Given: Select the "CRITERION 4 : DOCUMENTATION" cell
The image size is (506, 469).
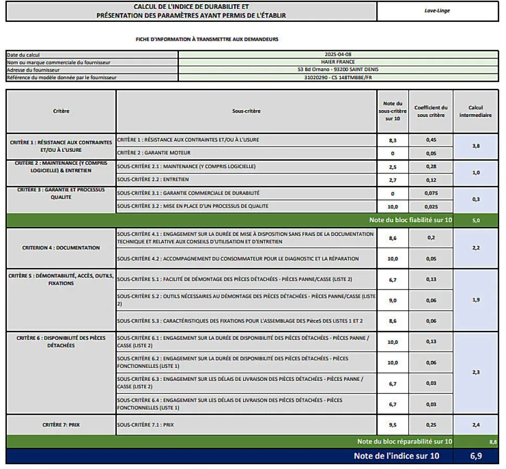Looking at the screenshot, I should [61, 248].
